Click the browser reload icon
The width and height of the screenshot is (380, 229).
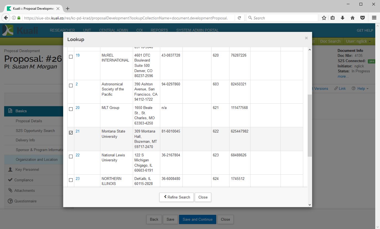click(x=239, y=18)
